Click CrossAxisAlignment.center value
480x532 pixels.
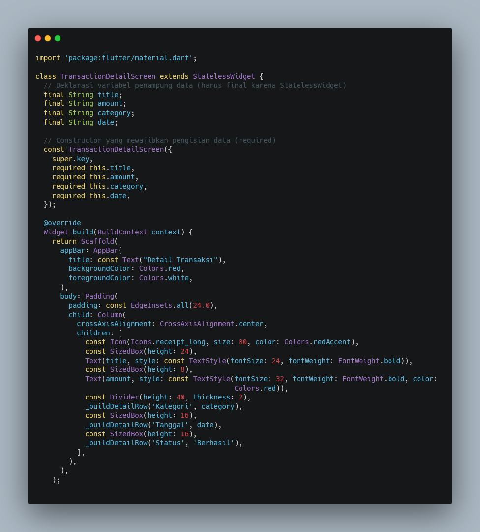coord(211,324)
